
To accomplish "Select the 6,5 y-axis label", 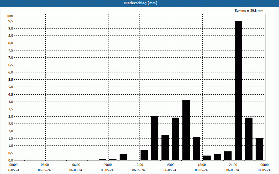I will tap(11, 65).
